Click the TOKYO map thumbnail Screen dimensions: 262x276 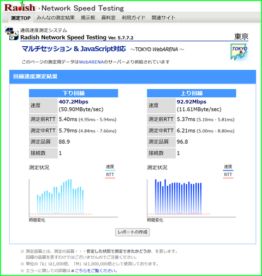pyautogui.click(x=239, y=52)
